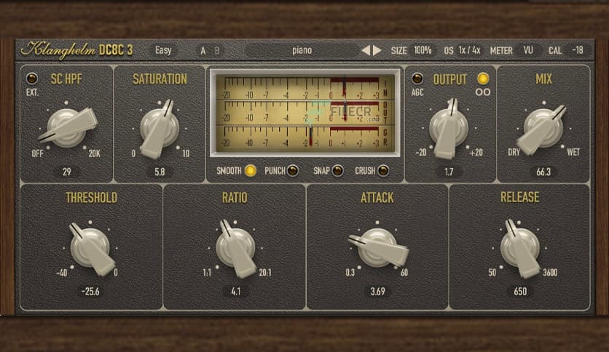Click the SATURATION label
Screen dimensions: 609x352
[x=160, y=79]
